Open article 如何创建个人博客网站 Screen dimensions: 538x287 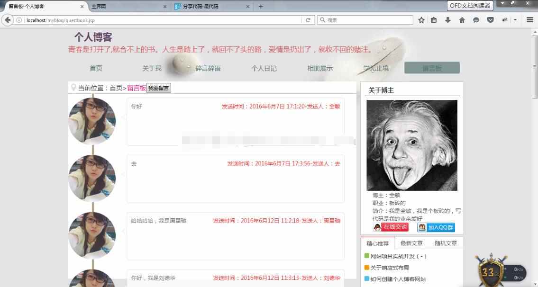click(x=398, y=279)
